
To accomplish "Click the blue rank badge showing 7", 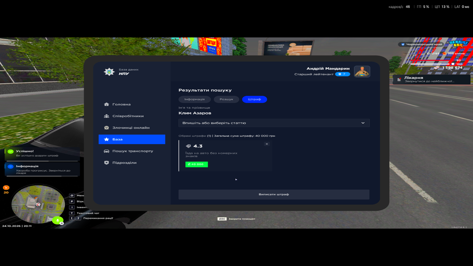I will pyautogui.click(x=342, y=74).
